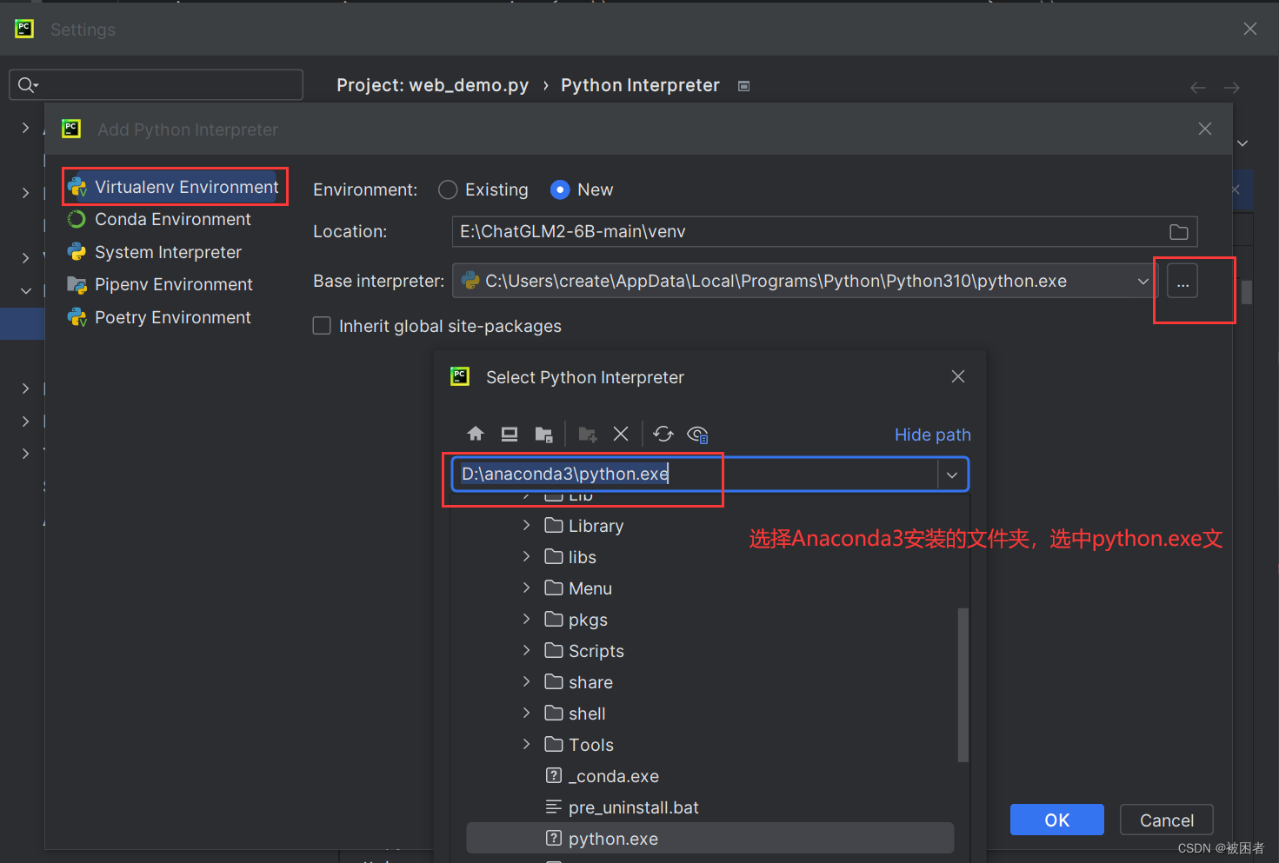Refresh the file tree
The height and width of the screenshot is (863, 1279).
(663, 434)
